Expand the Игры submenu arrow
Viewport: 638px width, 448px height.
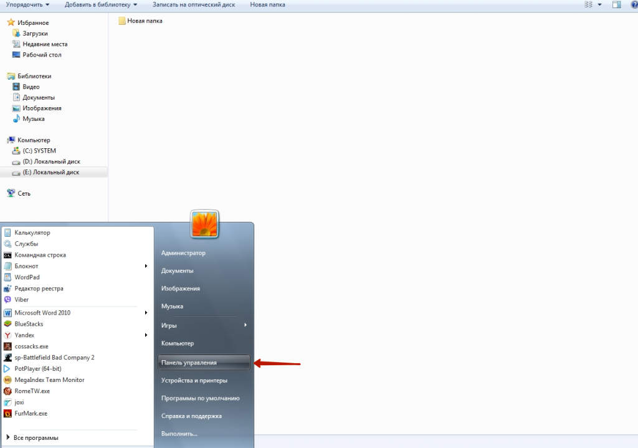tap(245, 325)
